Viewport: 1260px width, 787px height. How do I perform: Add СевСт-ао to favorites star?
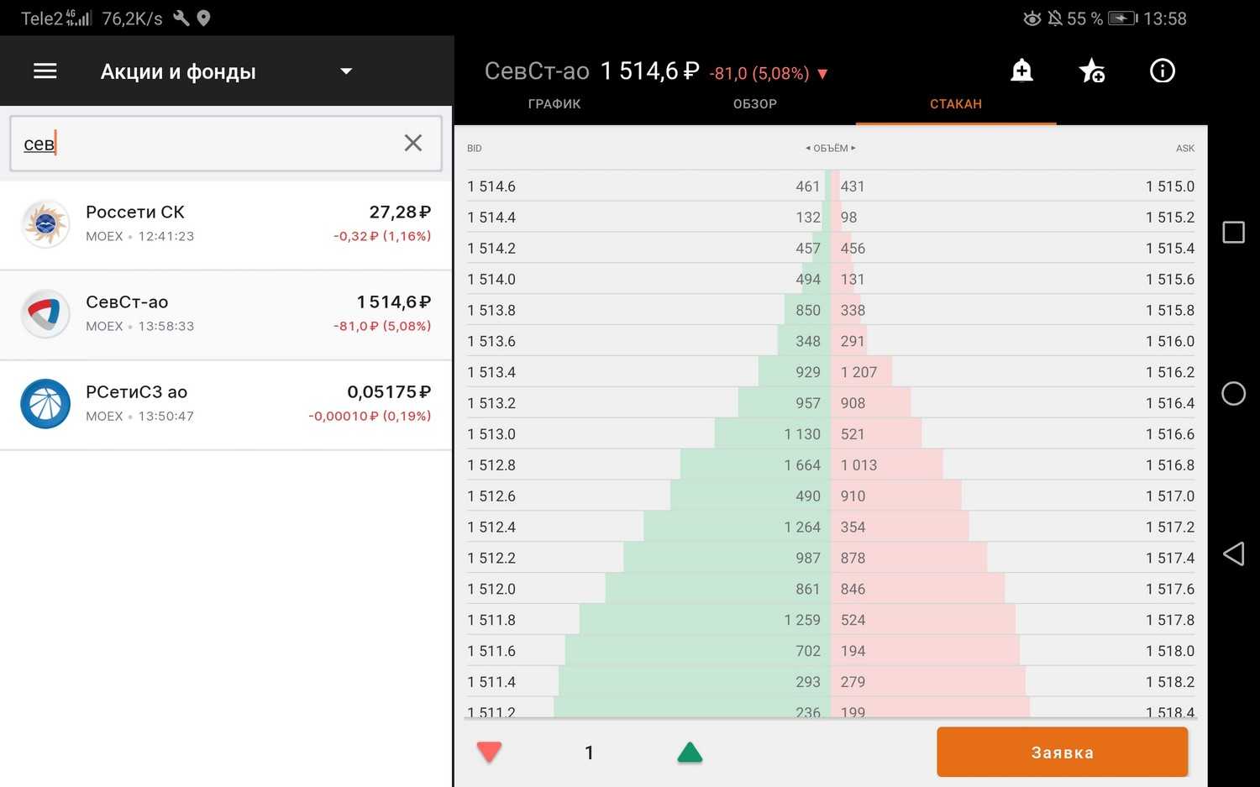1091,71
